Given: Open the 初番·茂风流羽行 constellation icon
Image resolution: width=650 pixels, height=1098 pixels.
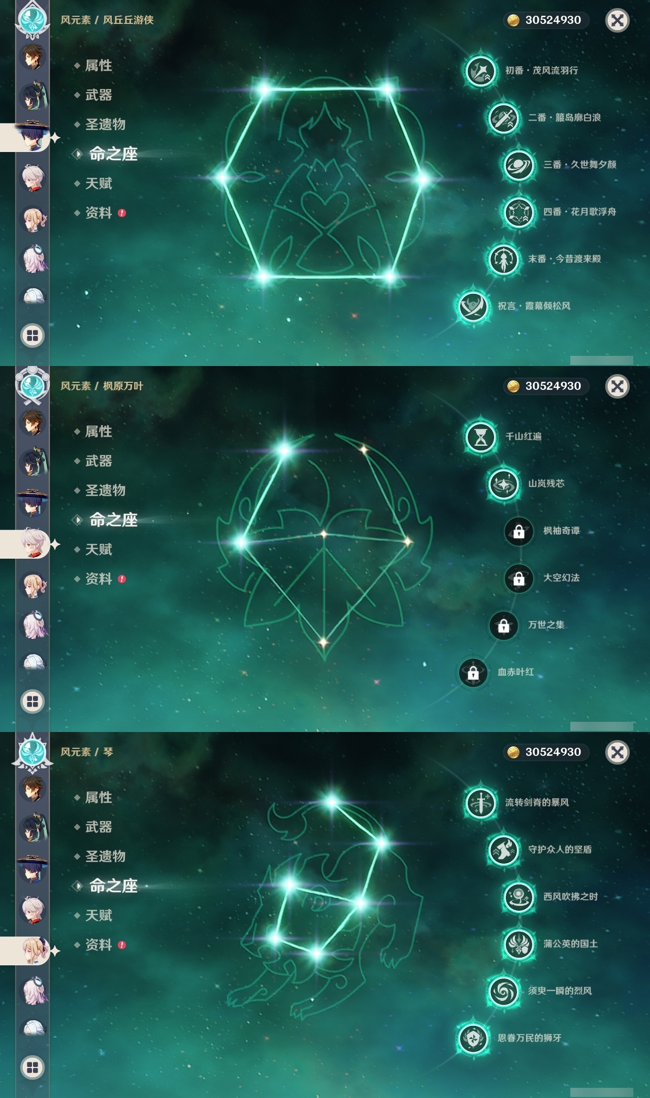Looking at the screenshot, I should [x=480, y=71].
